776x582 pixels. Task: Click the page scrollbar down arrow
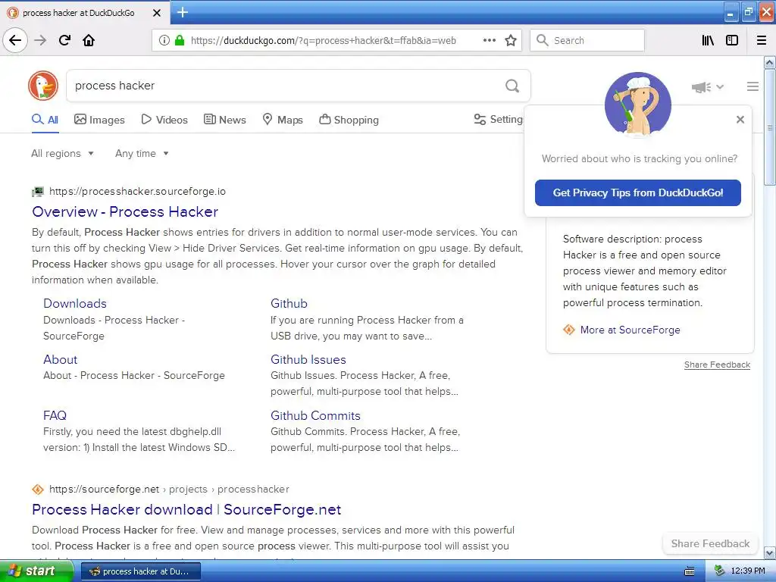(769, 552)
